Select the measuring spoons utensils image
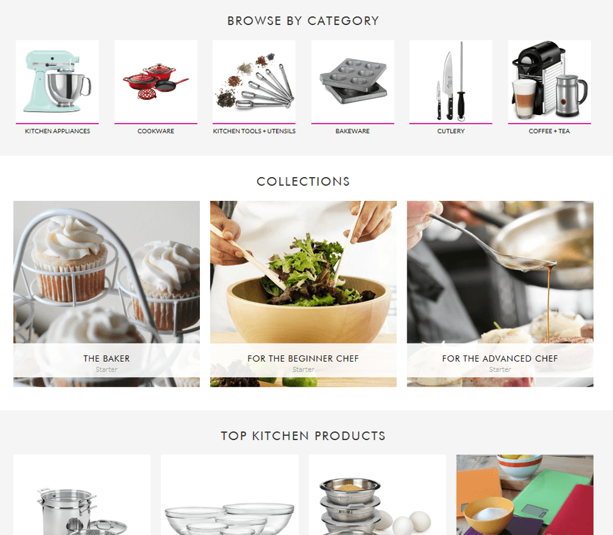 pyautogui.click(x=254, y=81)
